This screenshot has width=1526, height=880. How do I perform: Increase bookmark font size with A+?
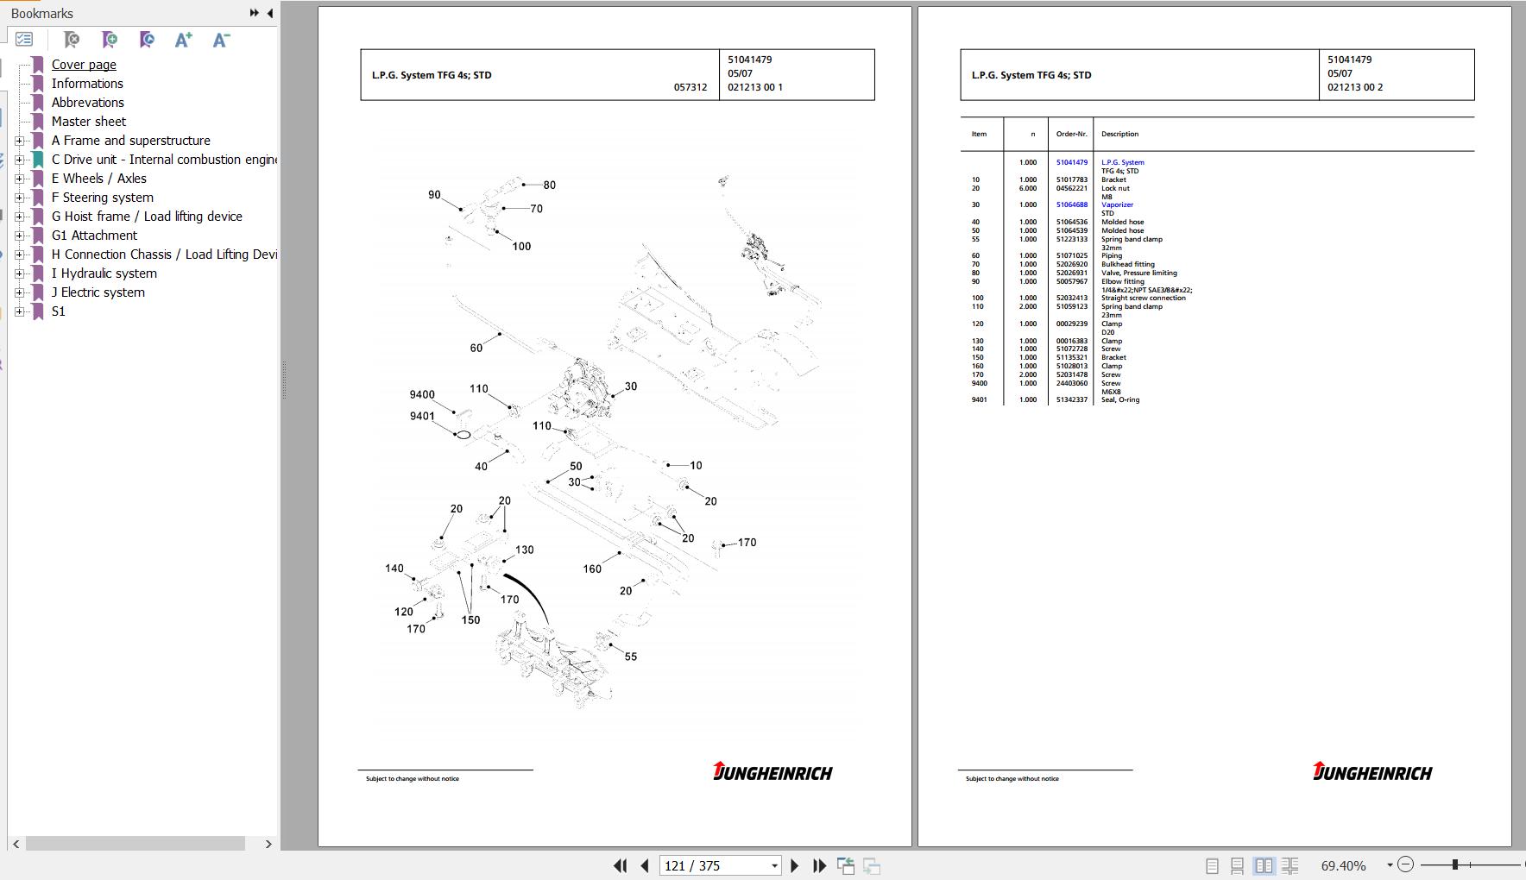(183, 40)
